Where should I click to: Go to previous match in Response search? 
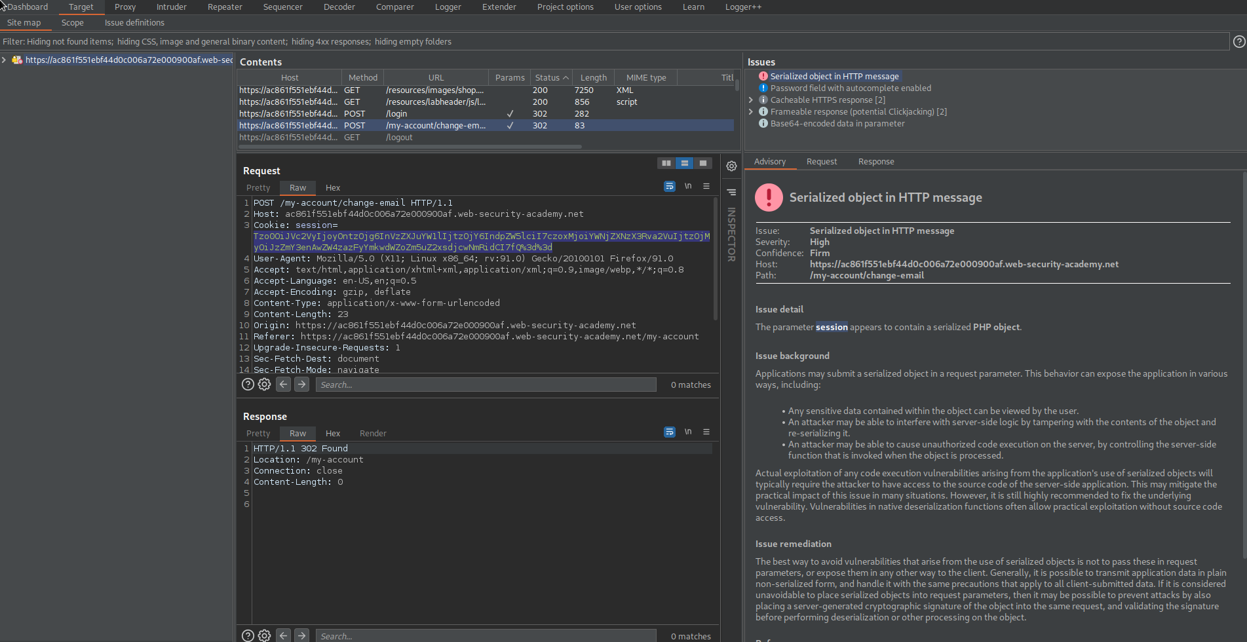pyautogui.click(x=283, y=635)
